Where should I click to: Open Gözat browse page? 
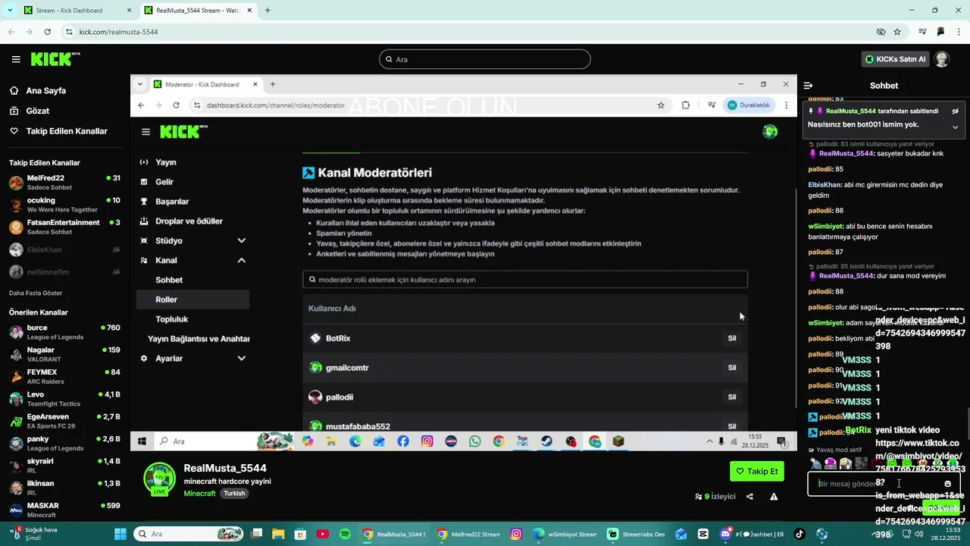click(37, 111)
